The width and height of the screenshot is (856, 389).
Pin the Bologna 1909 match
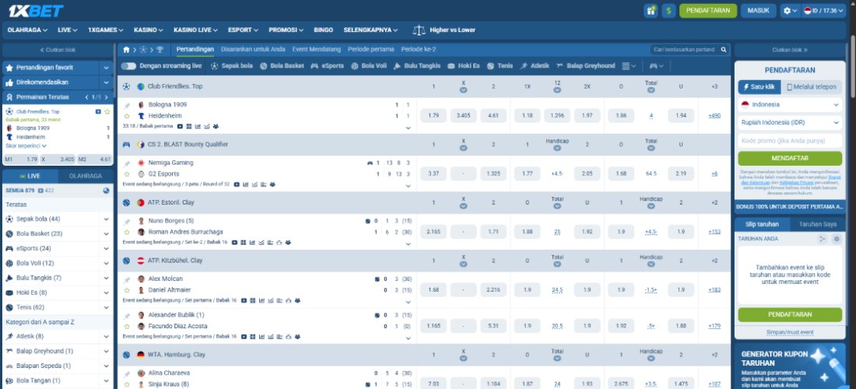click(127, 105)
